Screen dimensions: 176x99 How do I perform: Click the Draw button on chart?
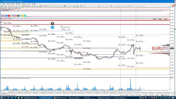coord(166,19)
